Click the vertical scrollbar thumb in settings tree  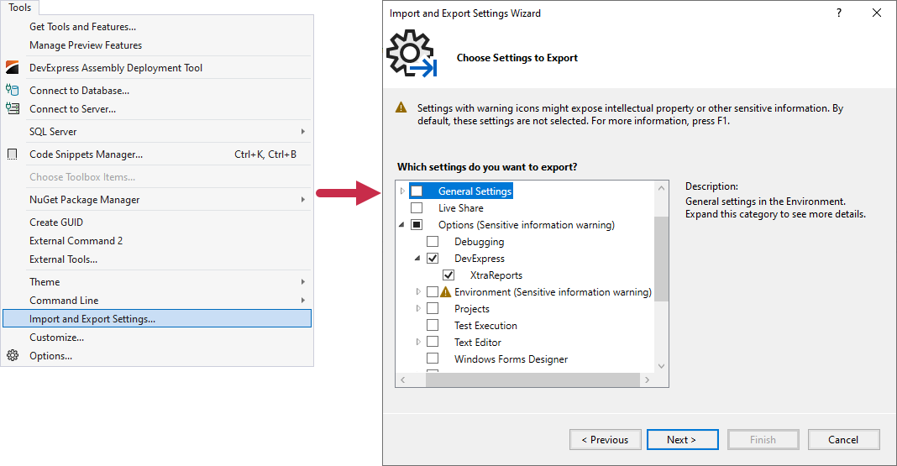click(661, 259)
